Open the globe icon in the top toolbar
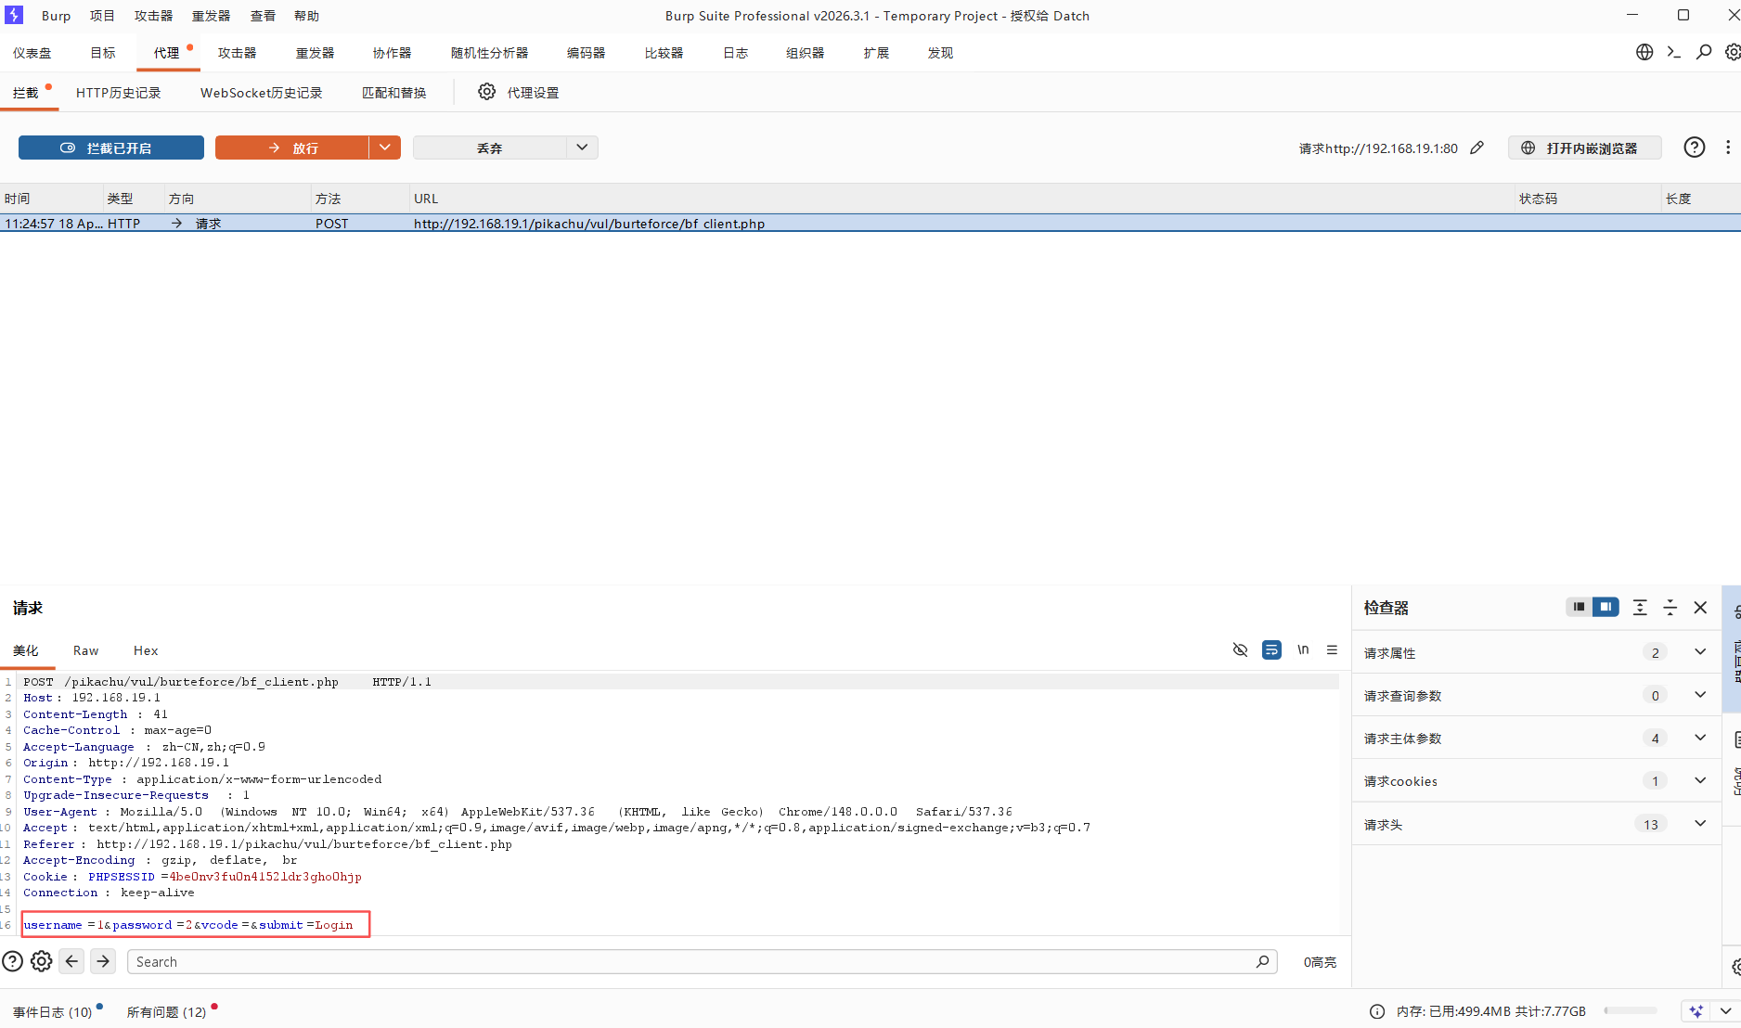Image resolution: width=1741 pixels, height=1028 pixels. coord(1644,52)
